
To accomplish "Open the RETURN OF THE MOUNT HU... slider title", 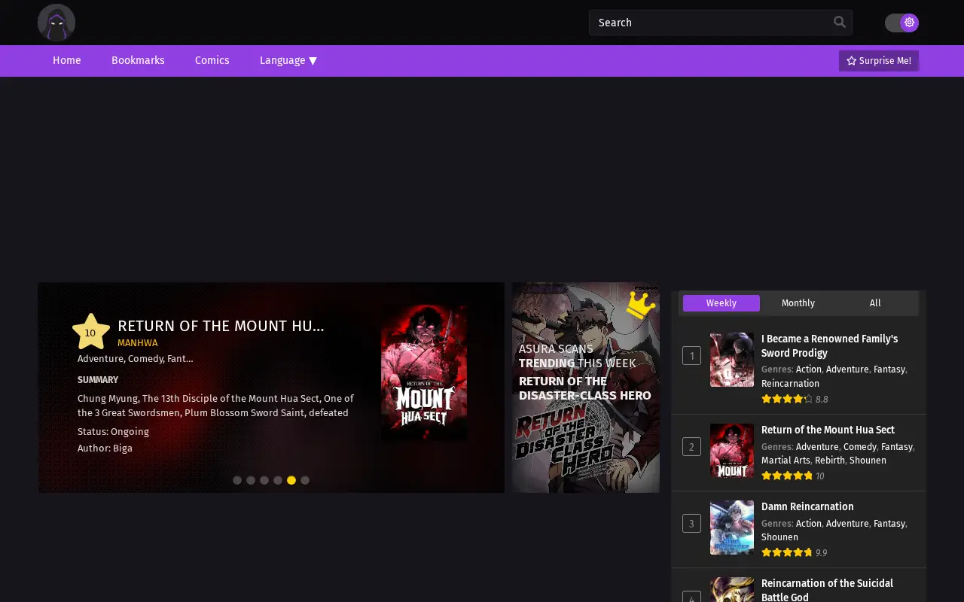I will click(x=221, y=326).
